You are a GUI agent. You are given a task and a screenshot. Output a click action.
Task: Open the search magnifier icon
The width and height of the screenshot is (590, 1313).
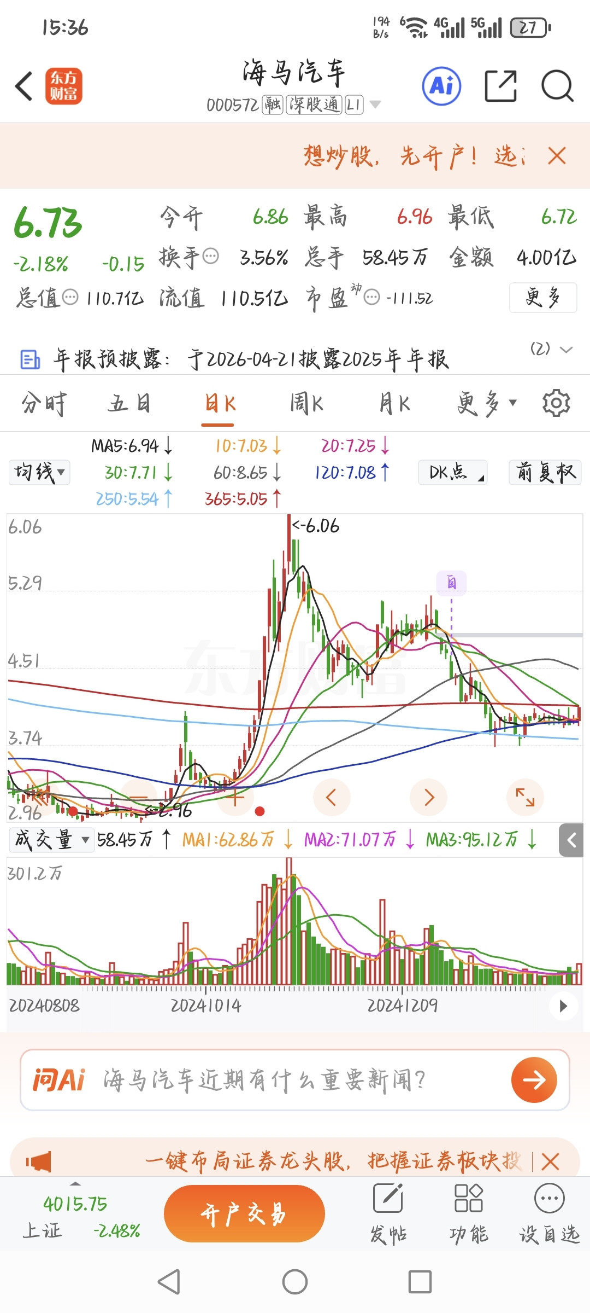coord(557,86)
